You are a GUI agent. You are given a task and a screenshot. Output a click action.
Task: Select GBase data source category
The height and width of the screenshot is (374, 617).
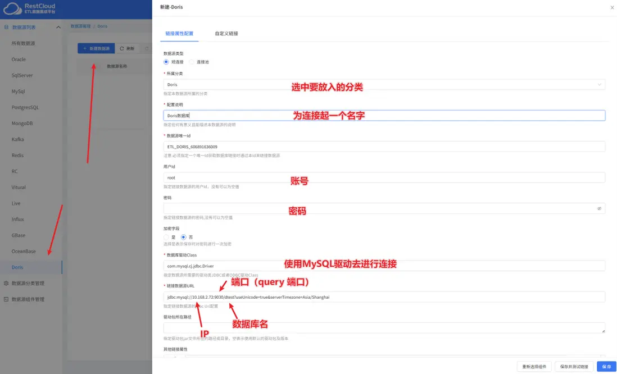(x=19, y=235)
